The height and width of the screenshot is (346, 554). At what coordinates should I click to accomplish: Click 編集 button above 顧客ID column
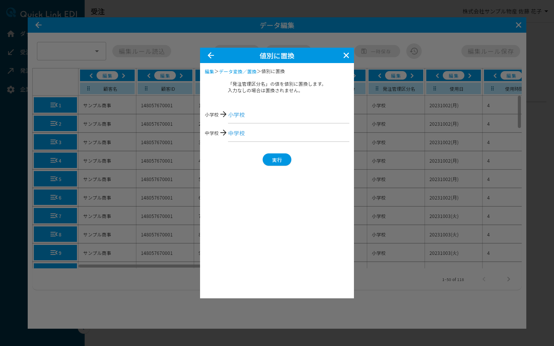coord(165,76)
